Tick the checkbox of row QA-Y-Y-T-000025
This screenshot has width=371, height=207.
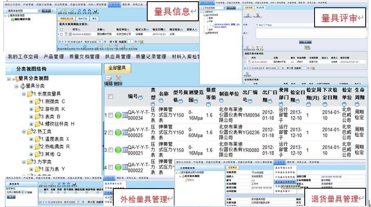coord(110,133)
